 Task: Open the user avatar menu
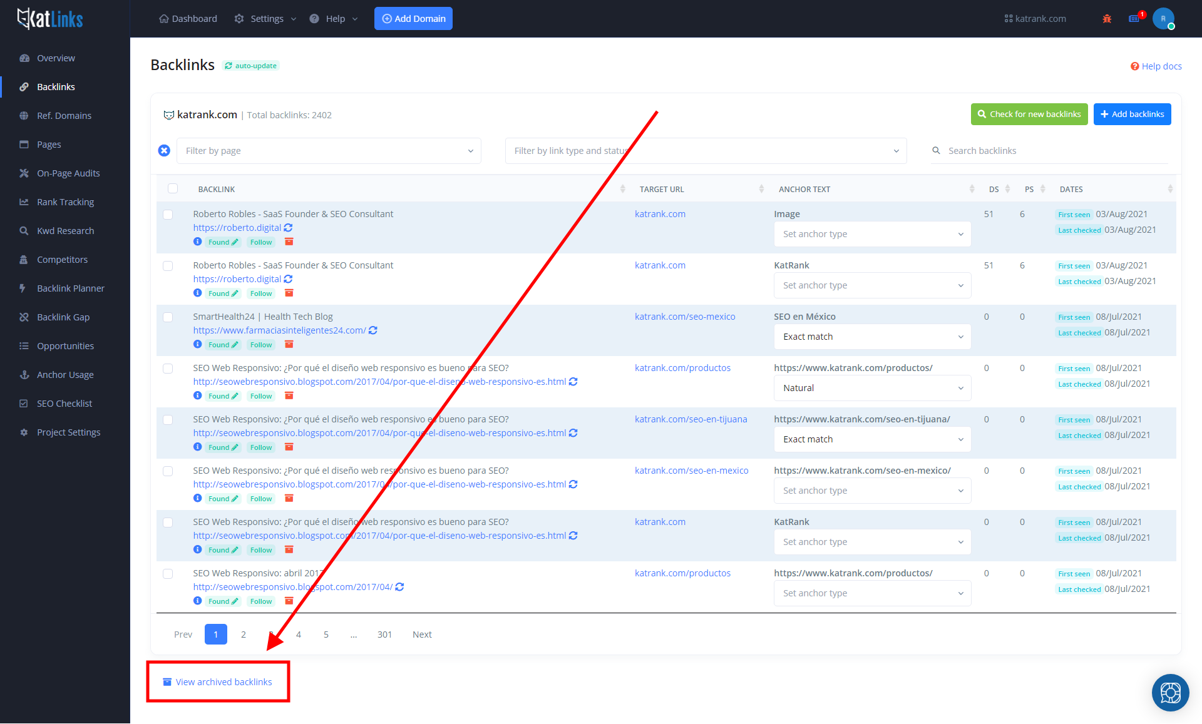pos(1163,19)
